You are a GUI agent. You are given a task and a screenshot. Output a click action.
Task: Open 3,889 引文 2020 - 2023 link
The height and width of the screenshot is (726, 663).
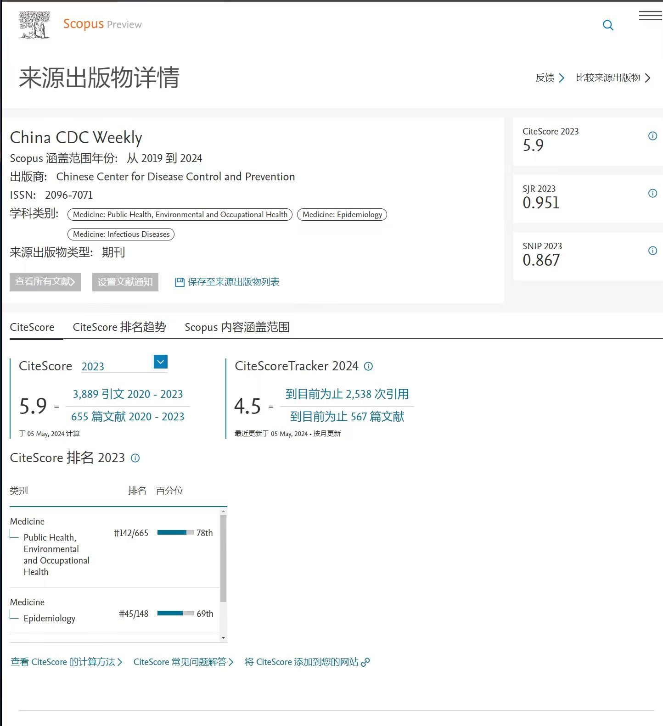[x=128, y=394]
